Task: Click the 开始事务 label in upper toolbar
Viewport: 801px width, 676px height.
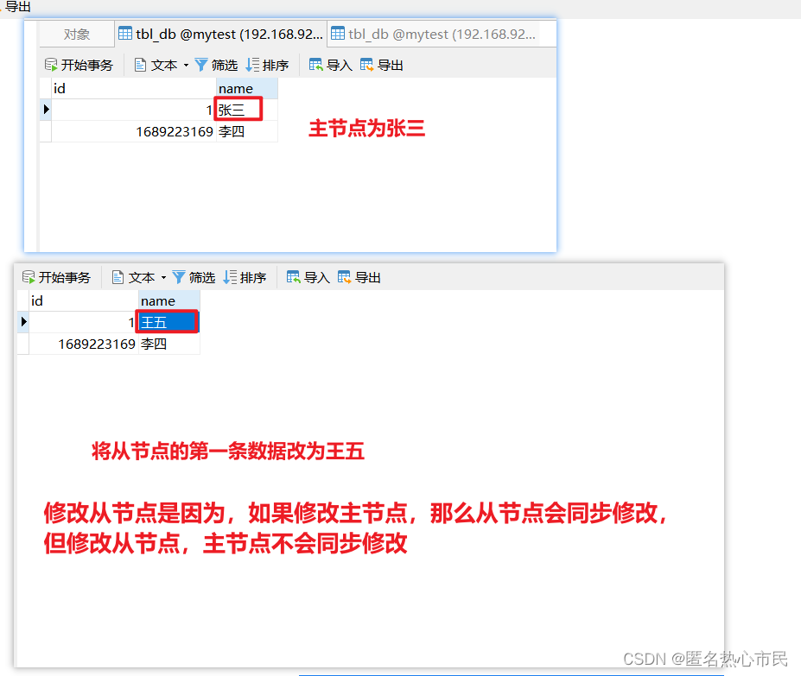Action: click(x=87, y=66)
